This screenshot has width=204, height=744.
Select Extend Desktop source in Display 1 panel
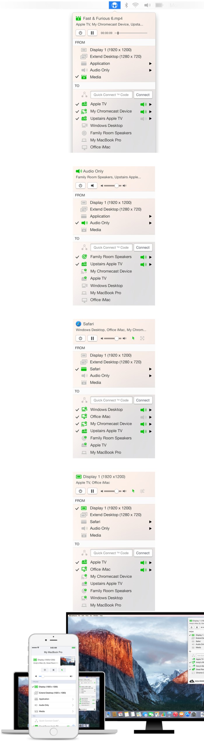(x=115, y=515)
